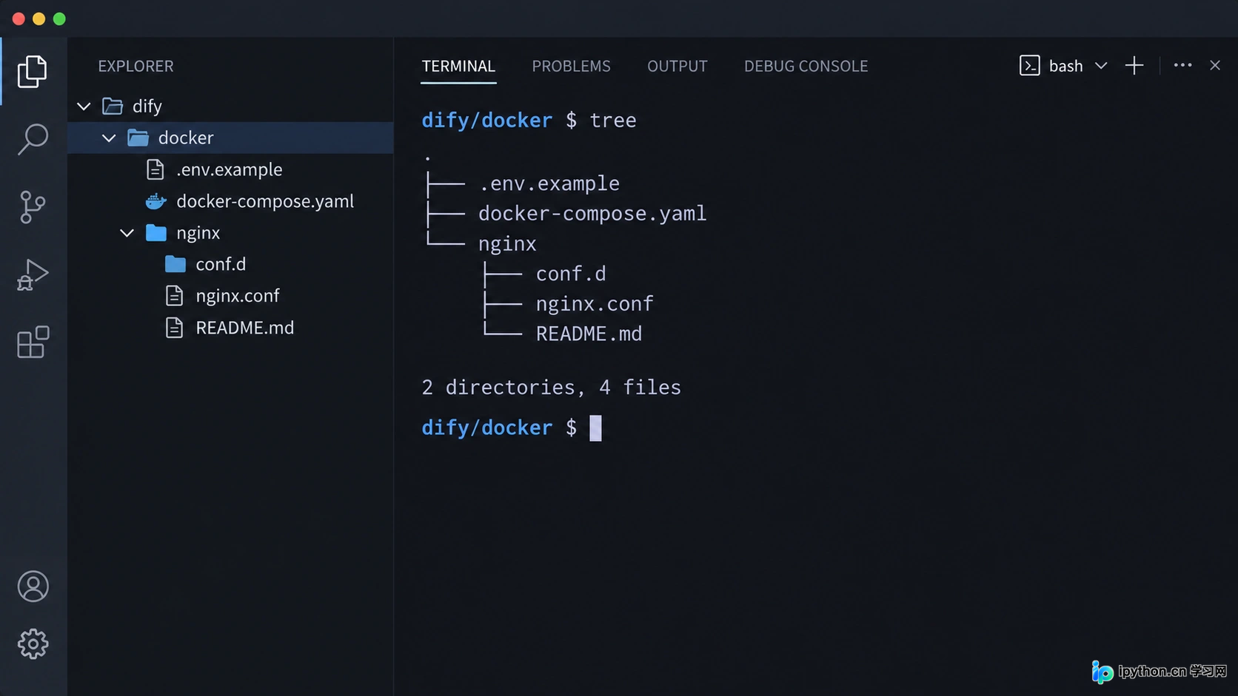Click the Docker whale icon of docker-compose.yaml
This screenshot has width=1238, height=696.
(155, 201)
